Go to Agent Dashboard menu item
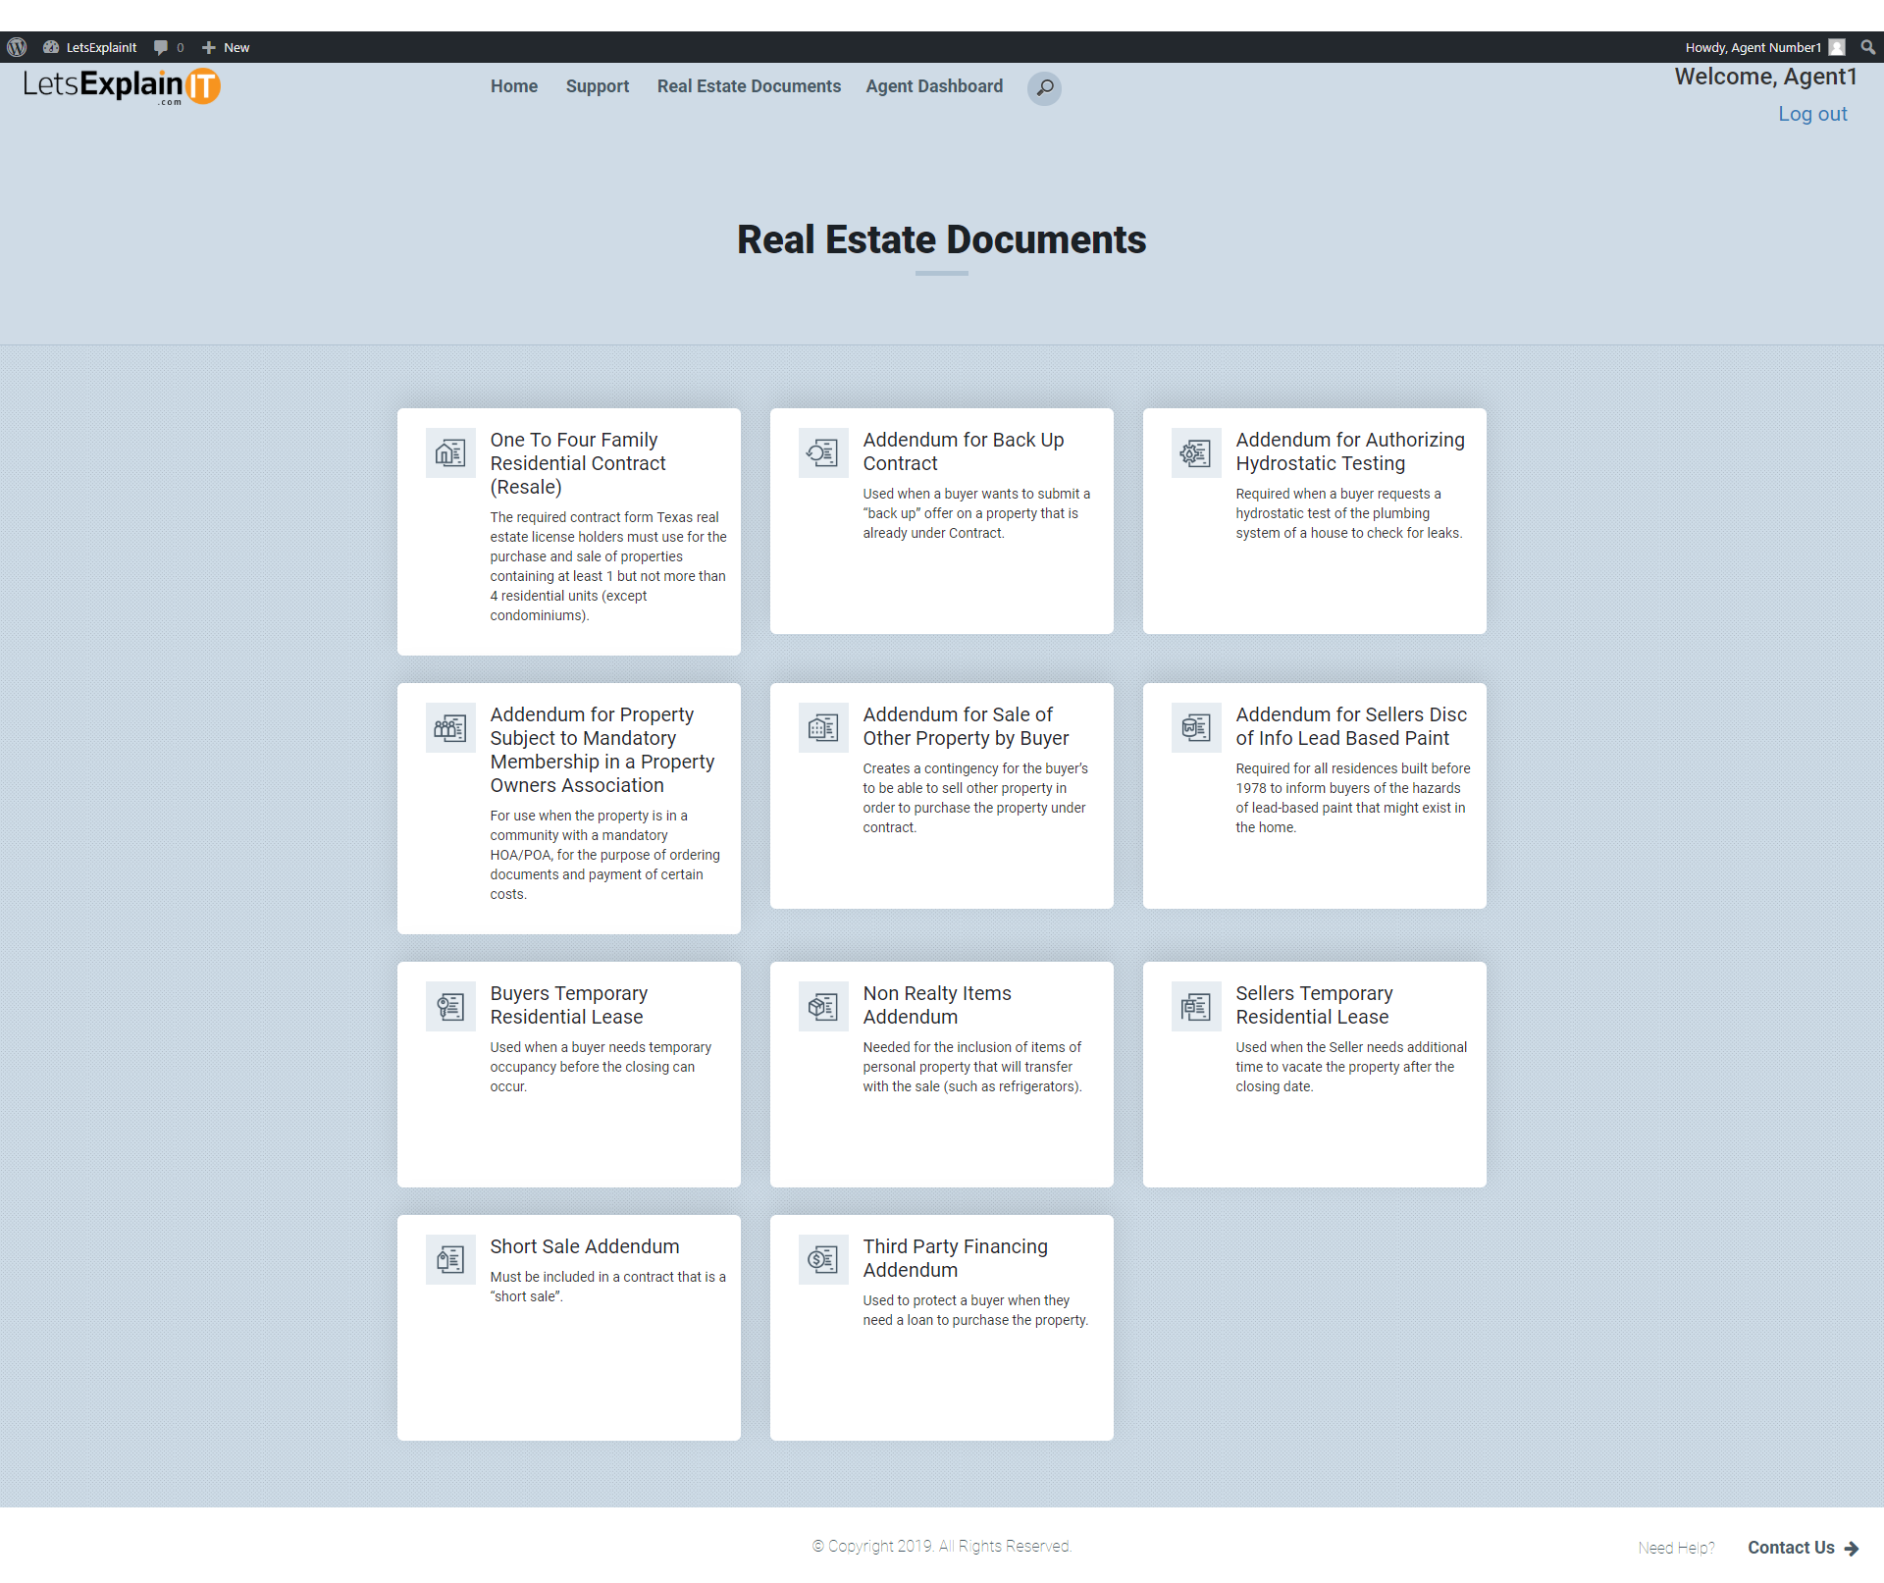1884x1583 pixels. pos(933,86)
